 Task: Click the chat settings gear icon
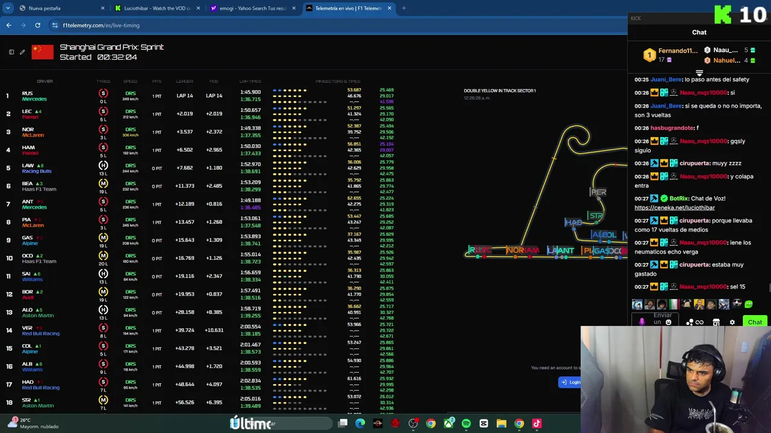click(732, 322)
